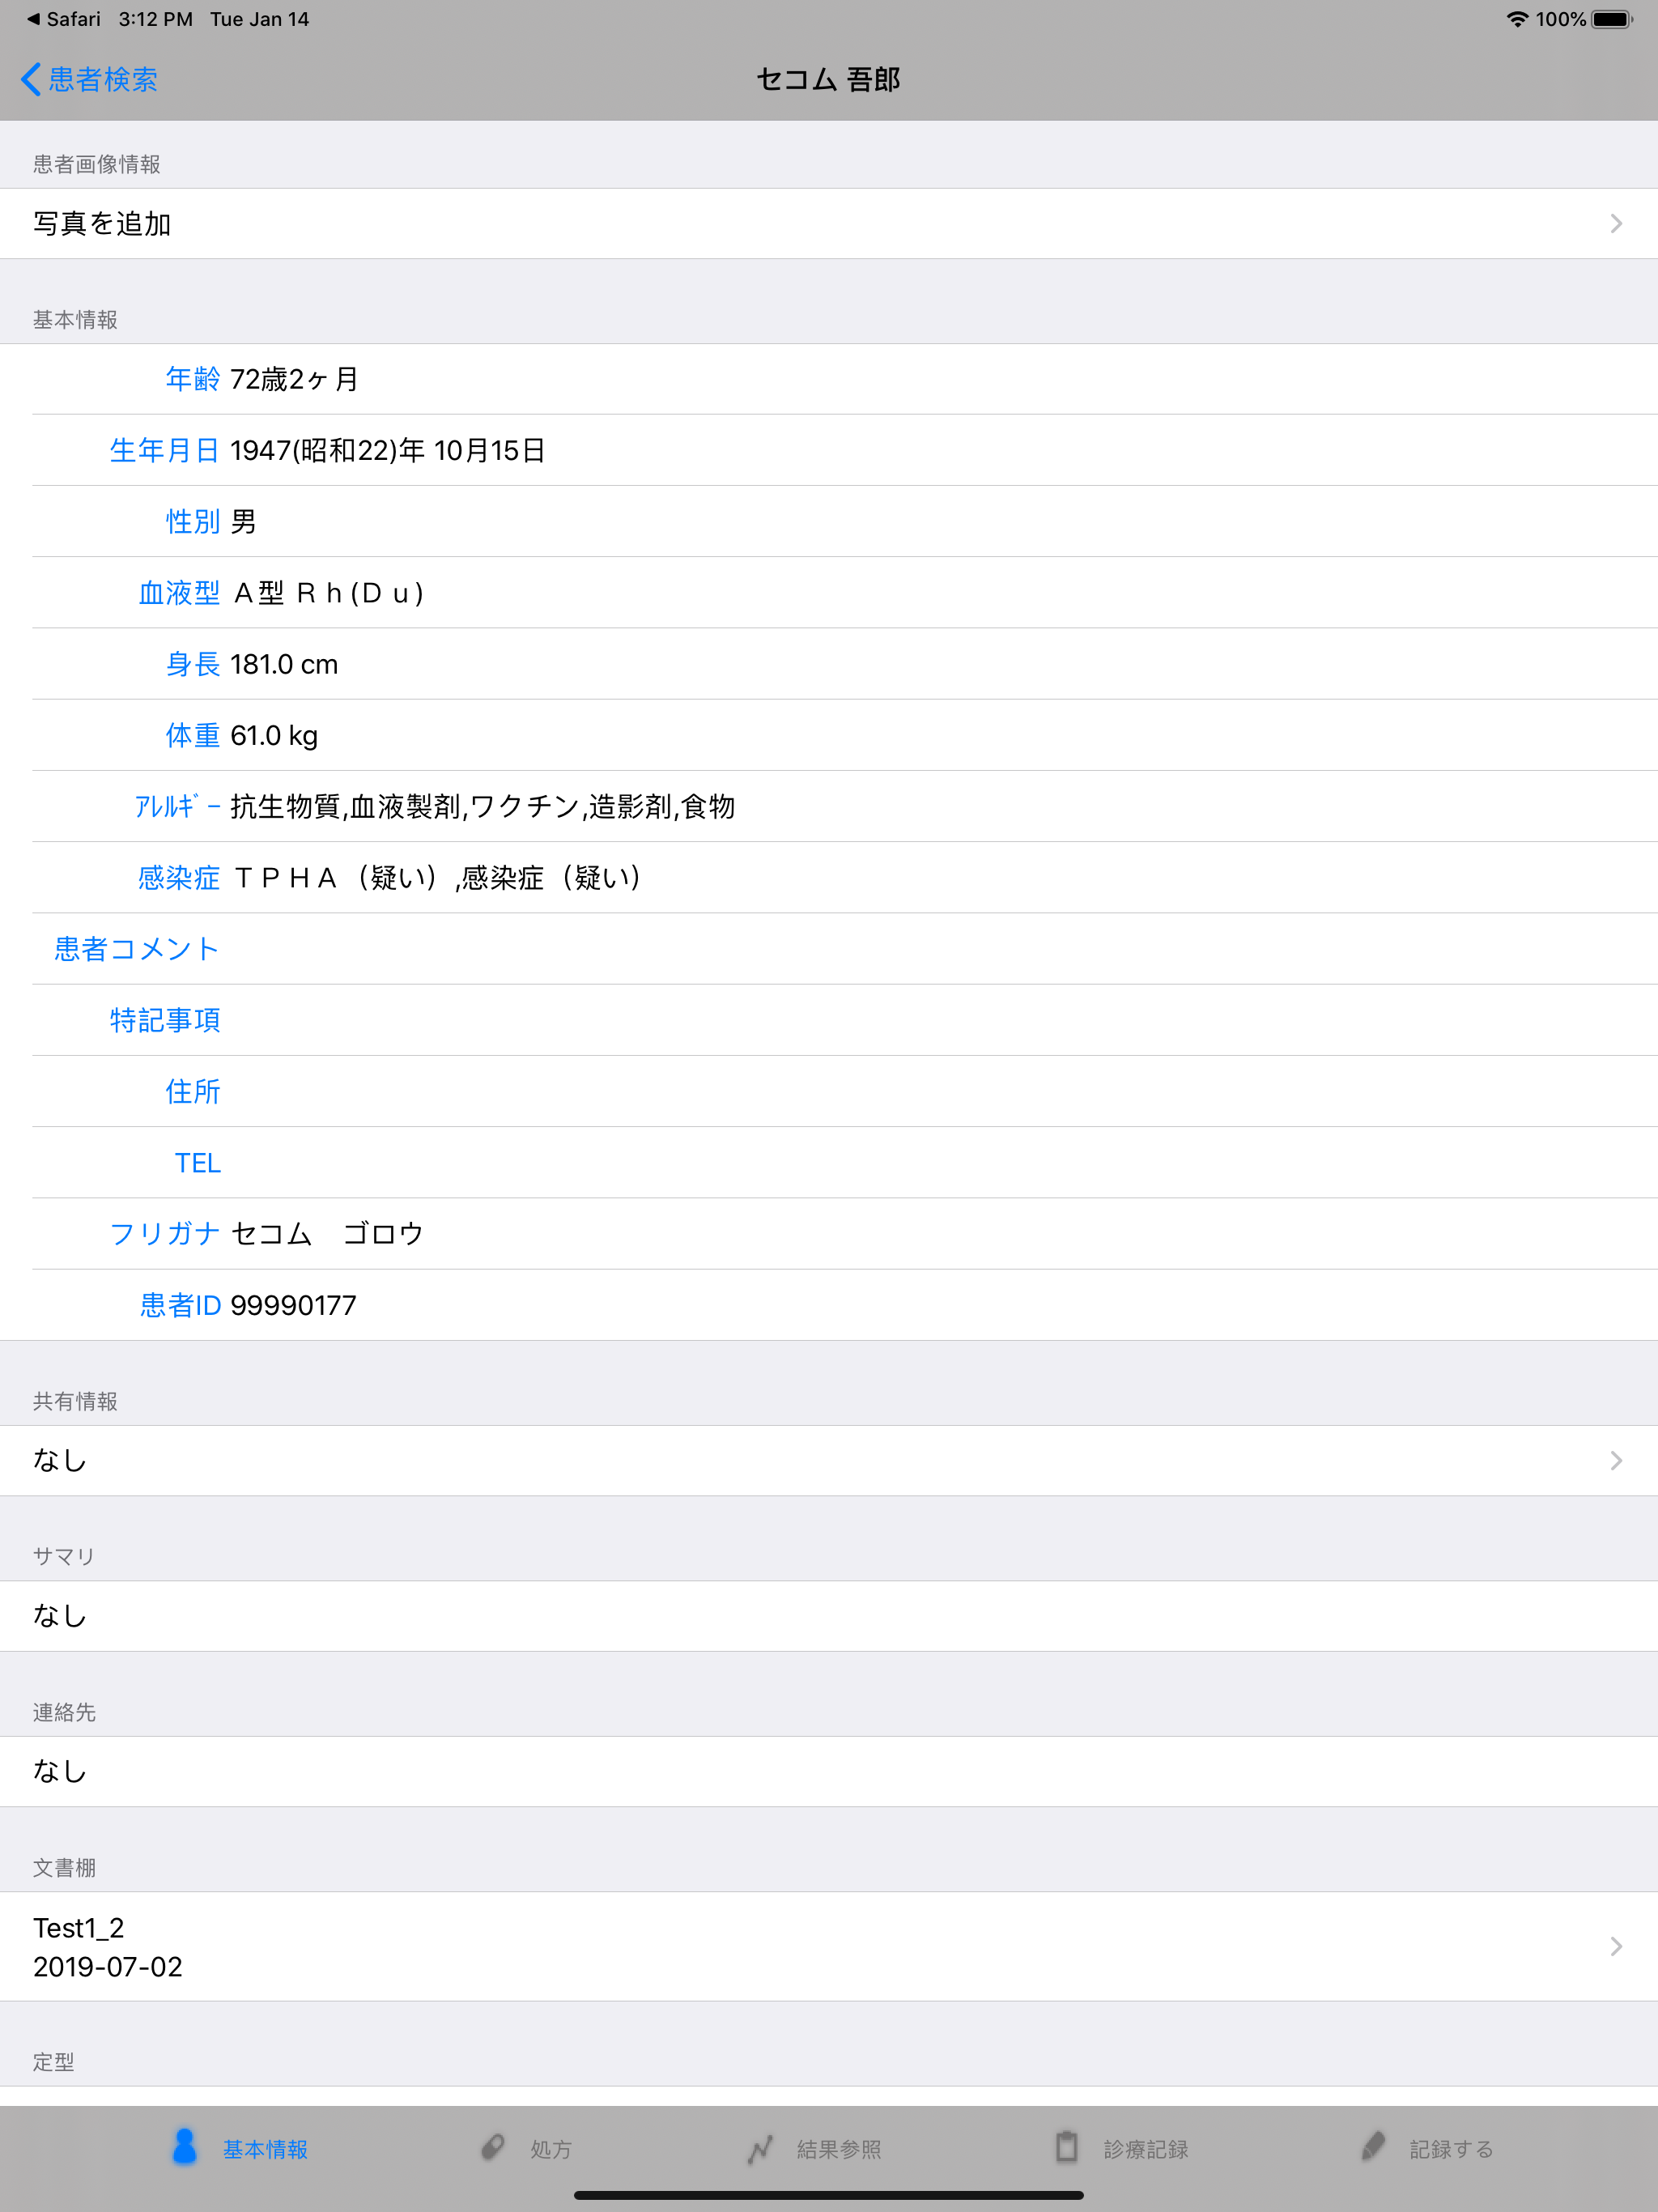Select 写真を追加 to add photo
This screenshot has height=2212, width=1658.
829,224
